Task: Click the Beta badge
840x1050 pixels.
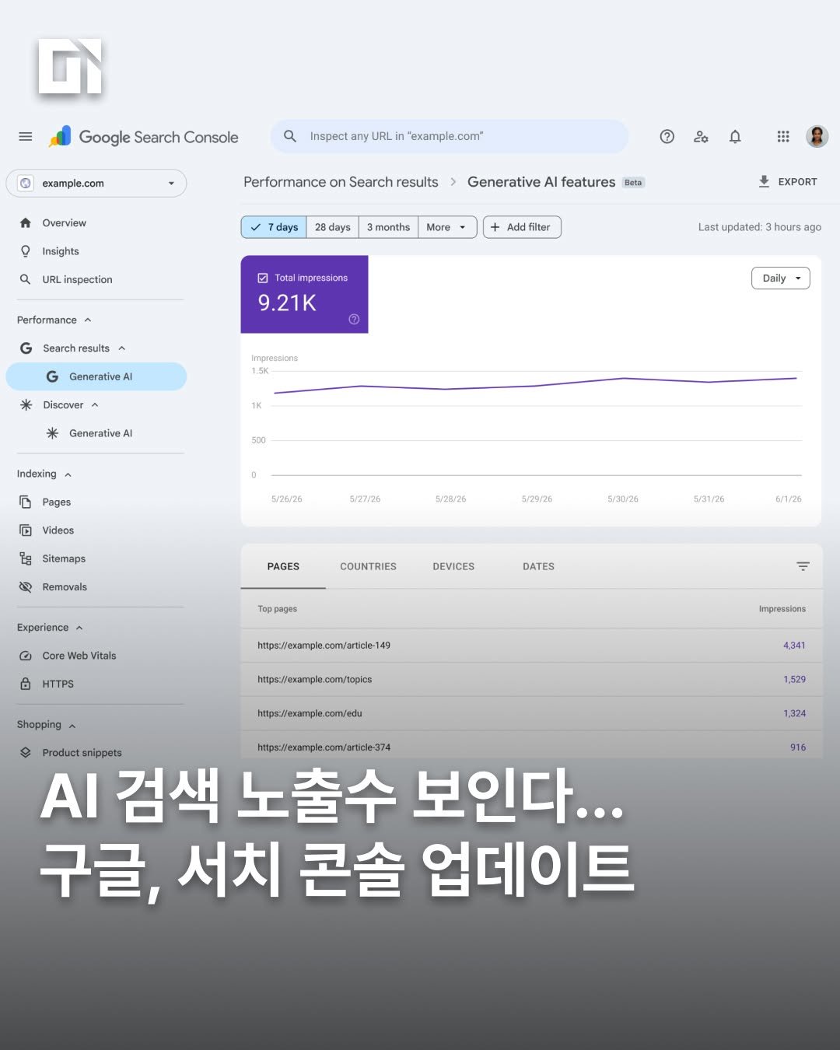Action: click(x=633, y=183)
